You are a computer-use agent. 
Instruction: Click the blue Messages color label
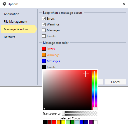pos(54,61)
